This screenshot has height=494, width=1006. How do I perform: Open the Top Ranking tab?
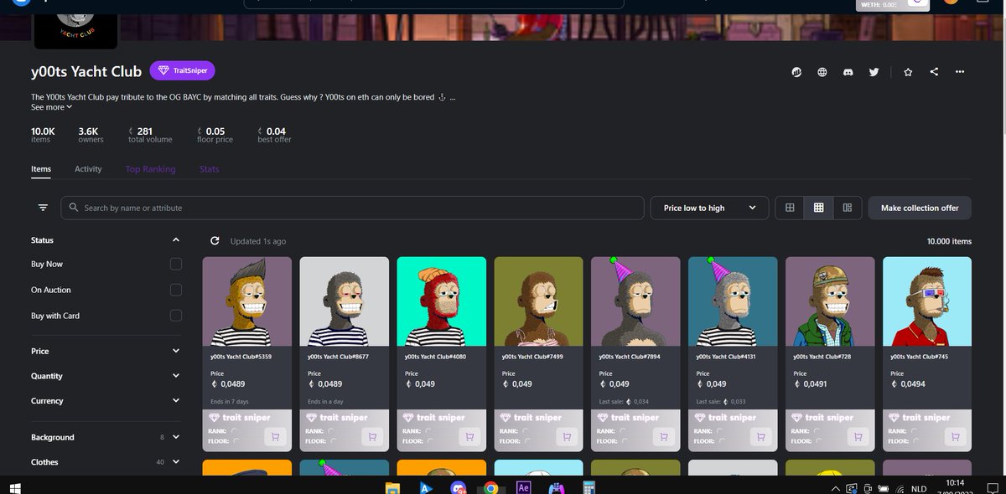pyautogui.click(x=150, y=169)
